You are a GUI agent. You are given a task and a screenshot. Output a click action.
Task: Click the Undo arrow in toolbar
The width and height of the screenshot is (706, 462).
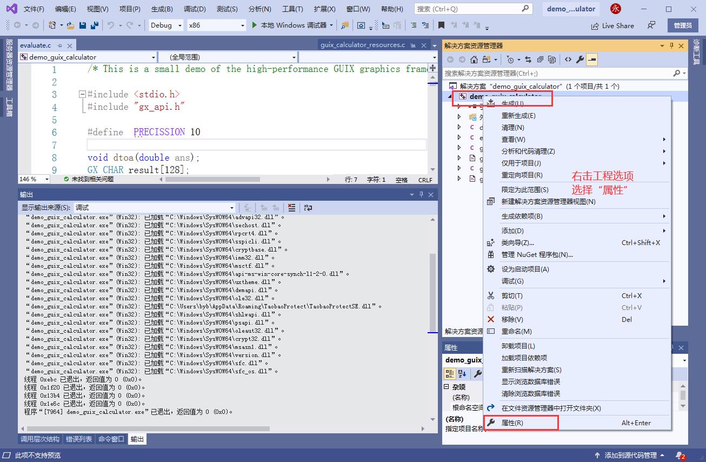point(110,25)
